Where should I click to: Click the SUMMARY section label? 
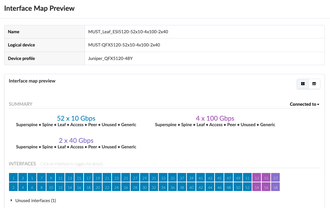[21, 104]
